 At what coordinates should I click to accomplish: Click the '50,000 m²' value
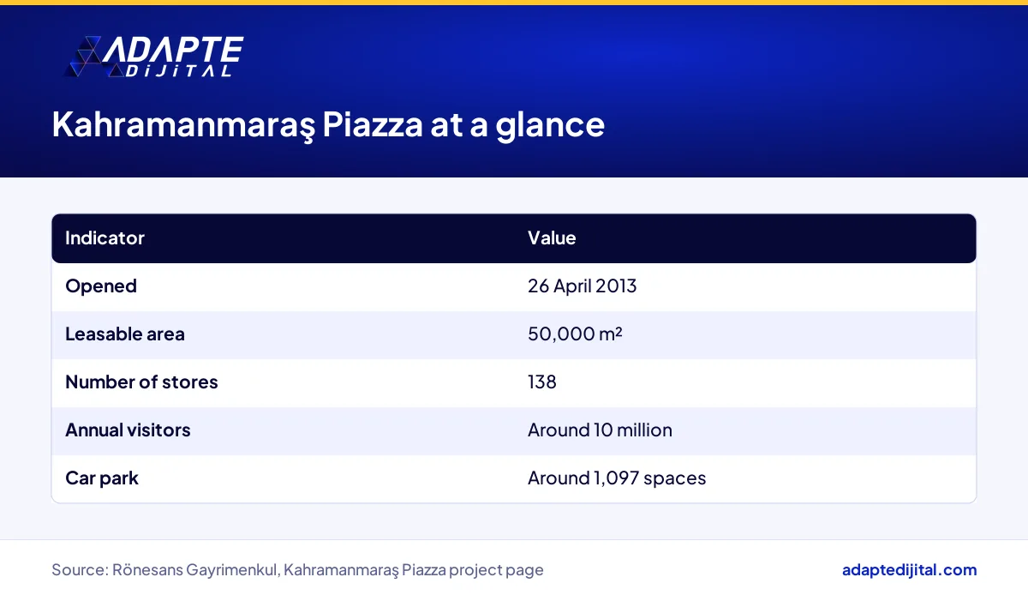pos(575,334)
